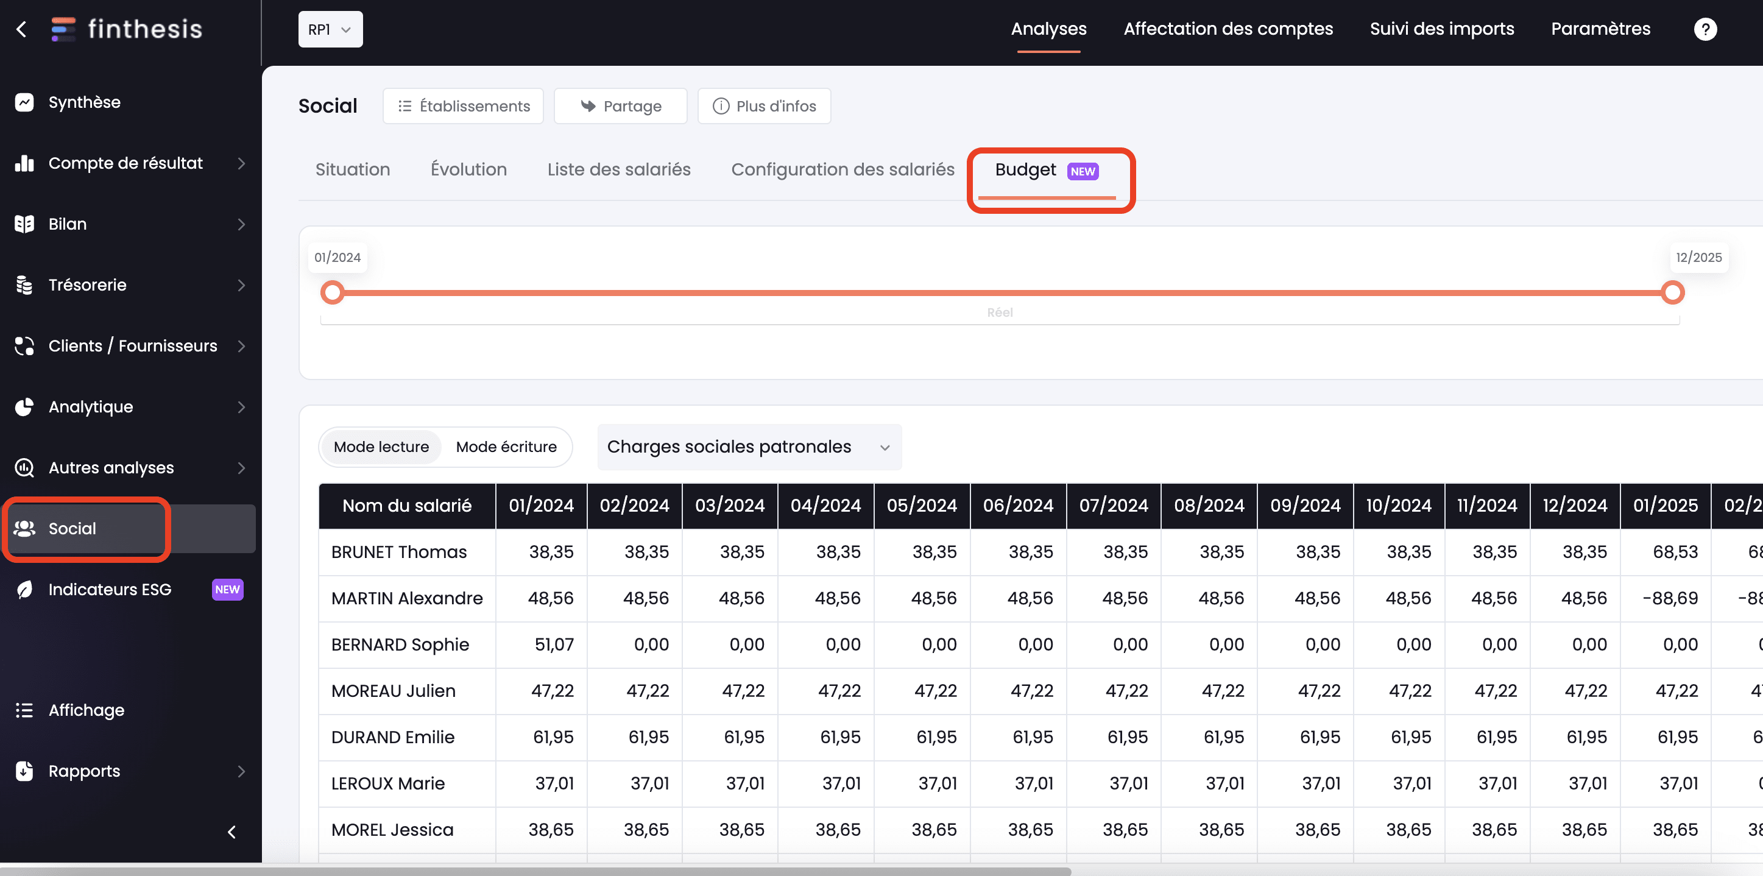This screenshot has width=1763, height=876.
Task: Click the Indicateurs ESG leaf icon
Action: (24, 590)
